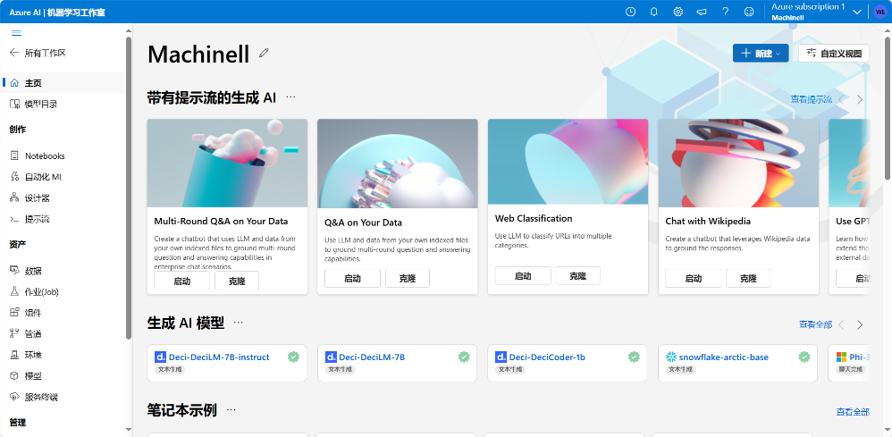This screenshot has width=892, height=437.
Task: Open the help question mark
Action: point(726,12)
